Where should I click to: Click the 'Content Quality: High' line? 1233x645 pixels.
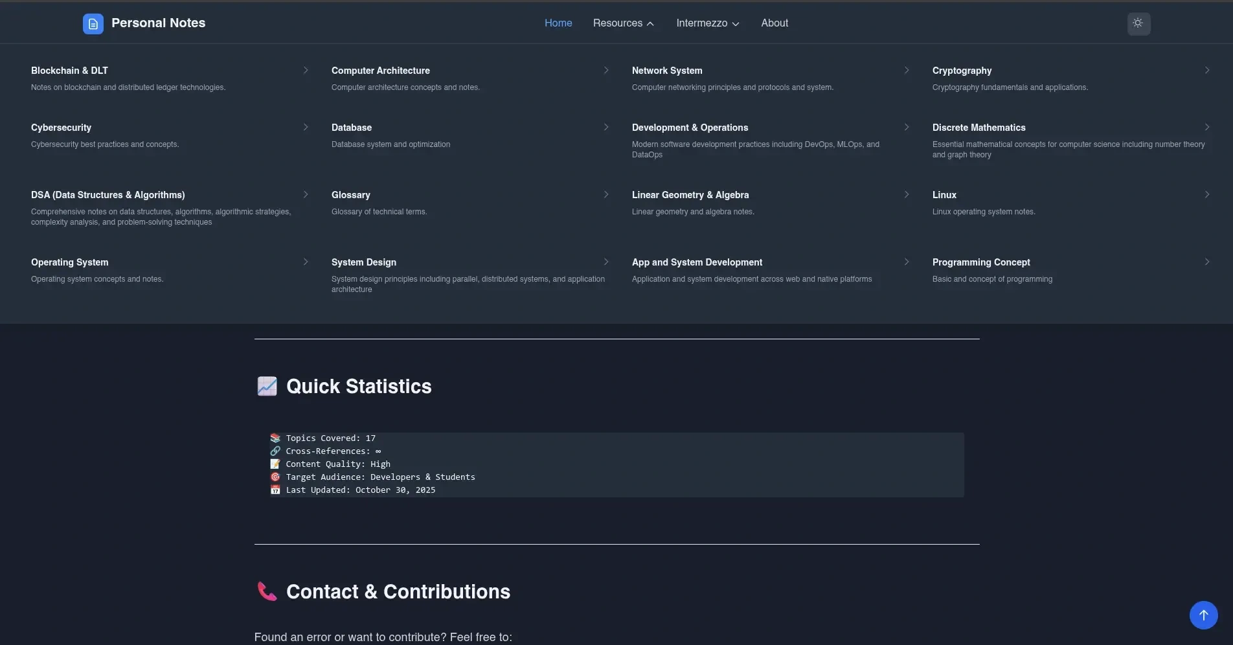(330, 464)
